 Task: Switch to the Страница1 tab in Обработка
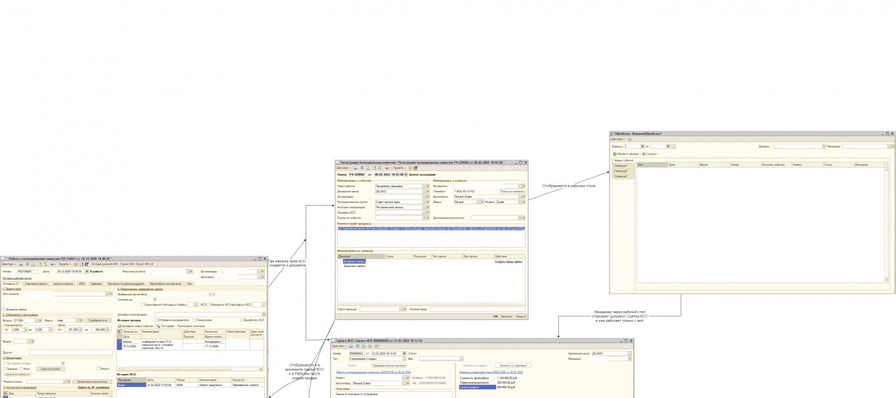pos(623,166)
